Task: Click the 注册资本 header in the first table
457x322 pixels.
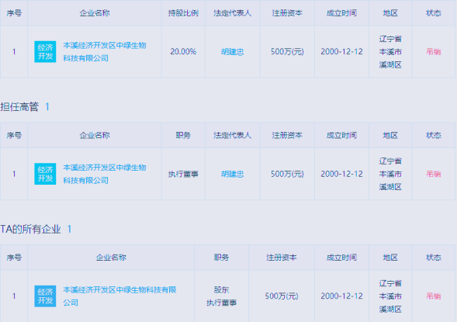Action: [x=287, y=13]
